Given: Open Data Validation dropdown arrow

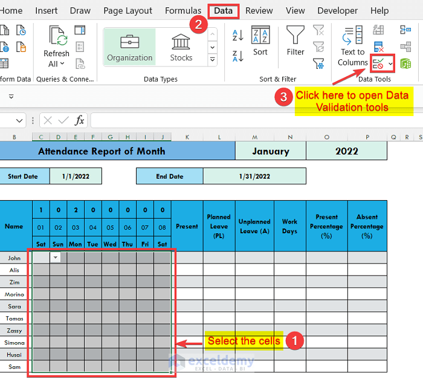Looking at the screenshot, I should 390,64.
